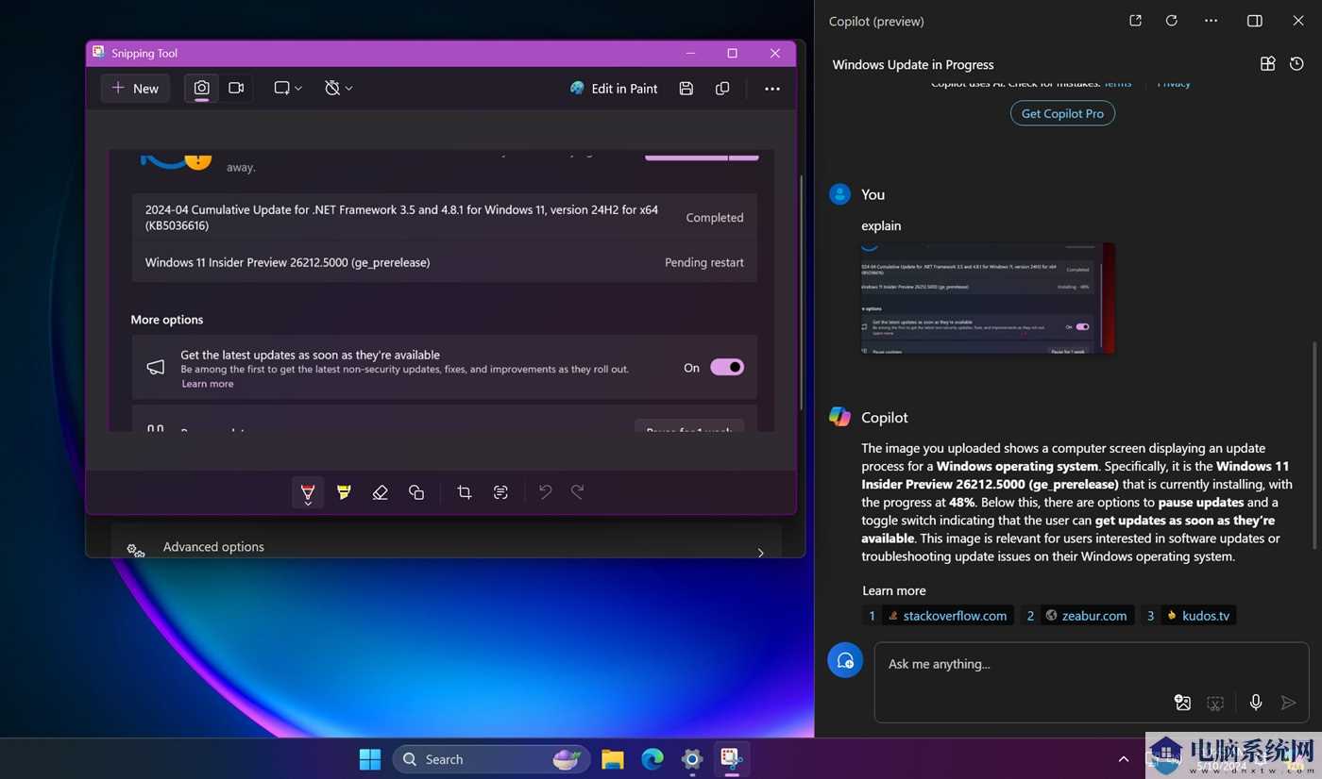Viewport: 1322px width, 779px height.
Task: Use microphone for voice input in Copilot
Action: point(1256,702)
